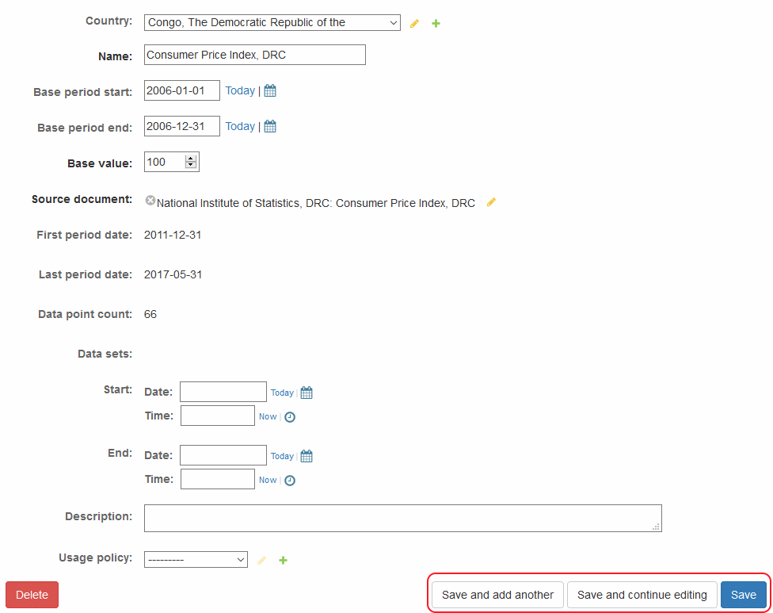Increase Base value with the up arrow
This screenshot has width=773, height=613.
[190, 159]
